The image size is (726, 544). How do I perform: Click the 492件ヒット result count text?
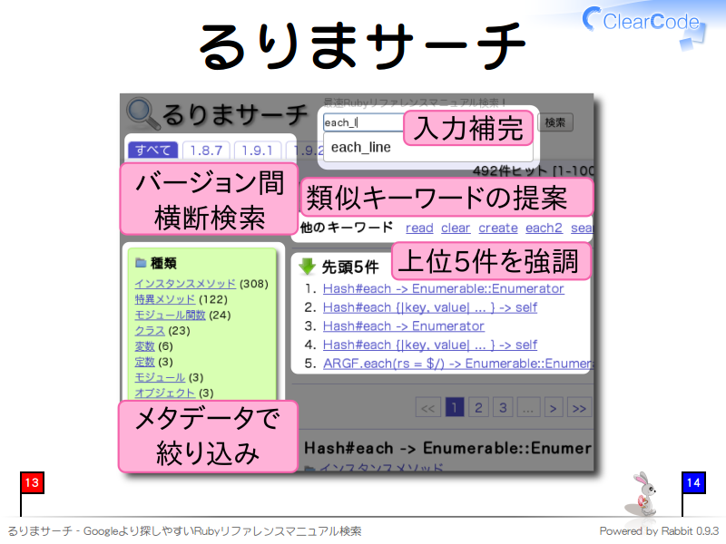click(x=533, y=170)
